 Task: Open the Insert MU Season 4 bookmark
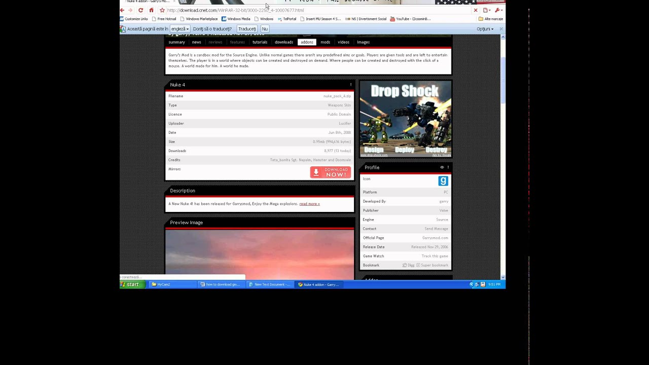320,19
